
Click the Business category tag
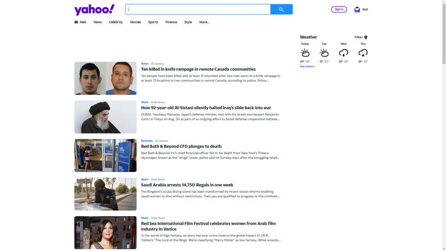(147, 141)
